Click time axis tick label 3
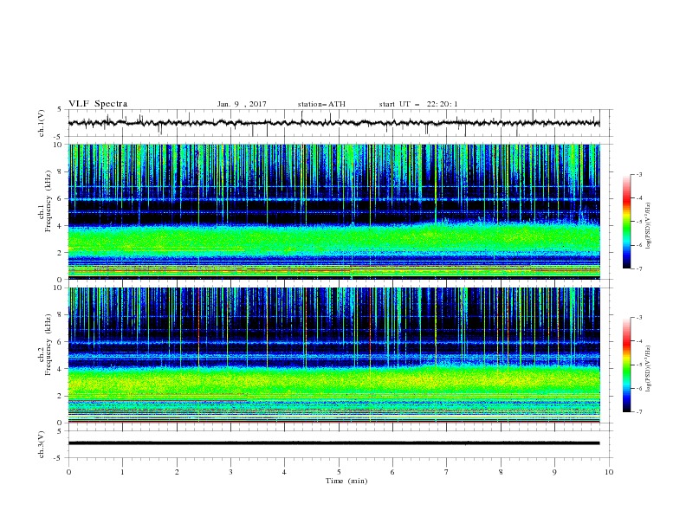686x530 pixels. point(230,472)
